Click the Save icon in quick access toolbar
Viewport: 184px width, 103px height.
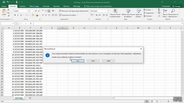click(x=4, y=2)
